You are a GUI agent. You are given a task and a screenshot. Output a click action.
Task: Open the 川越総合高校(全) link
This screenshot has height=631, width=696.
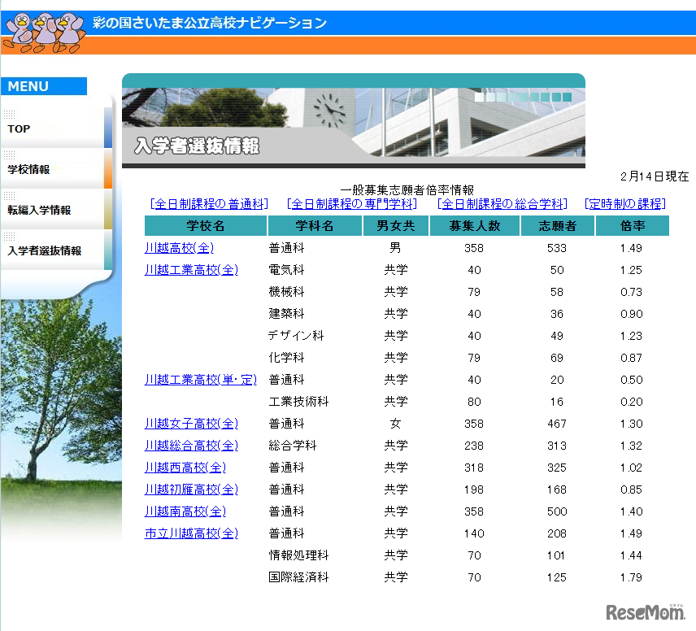191,446
